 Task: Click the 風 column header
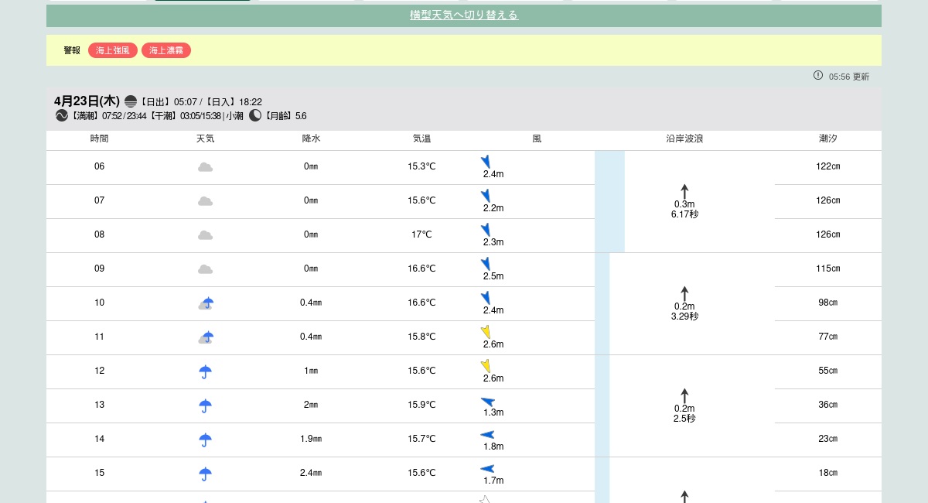[537, 139]
